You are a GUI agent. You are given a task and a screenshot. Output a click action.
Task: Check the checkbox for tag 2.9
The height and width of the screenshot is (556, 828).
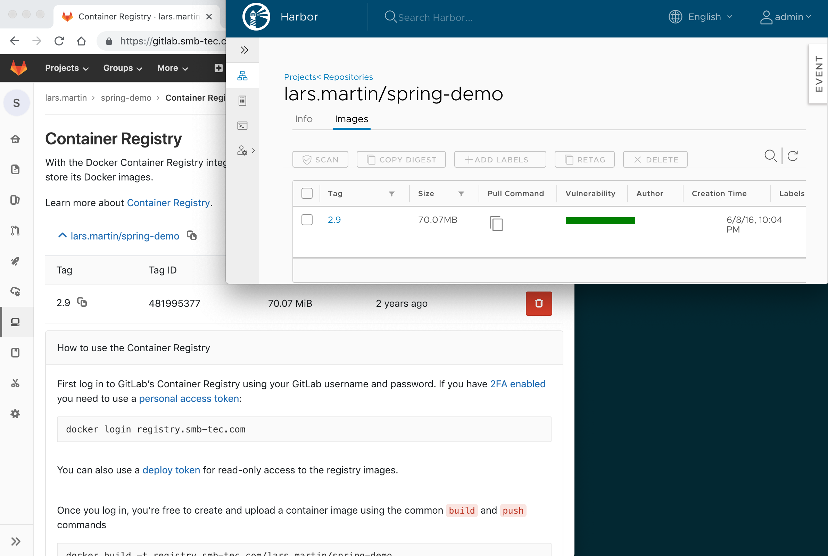307,219
